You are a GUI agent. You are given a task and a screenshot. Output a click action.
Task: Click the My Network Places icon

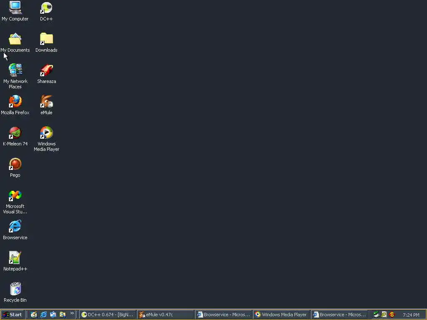pos(15,76)
